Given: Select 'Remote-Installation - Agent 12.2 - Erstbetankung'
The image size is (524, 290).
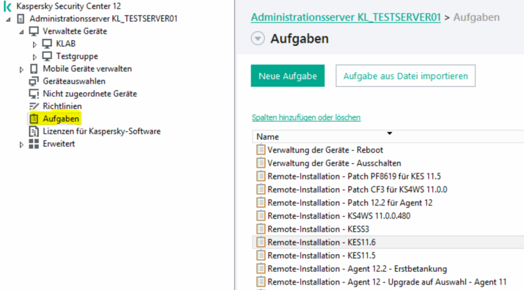Looking at the screenshot, I should click(357, 269).
